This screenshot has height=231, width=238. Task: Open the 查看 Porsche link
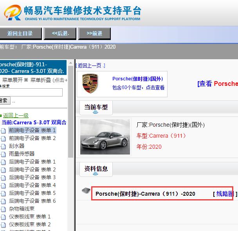pos(218,84)
